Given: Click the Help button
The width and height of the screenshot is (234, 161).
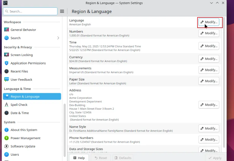Looking at the screenshot, I should click(x=79, y=158).
